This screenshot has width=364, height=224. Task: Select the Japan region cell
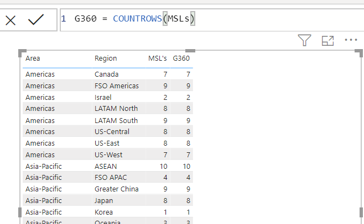(x=103, y=201)
